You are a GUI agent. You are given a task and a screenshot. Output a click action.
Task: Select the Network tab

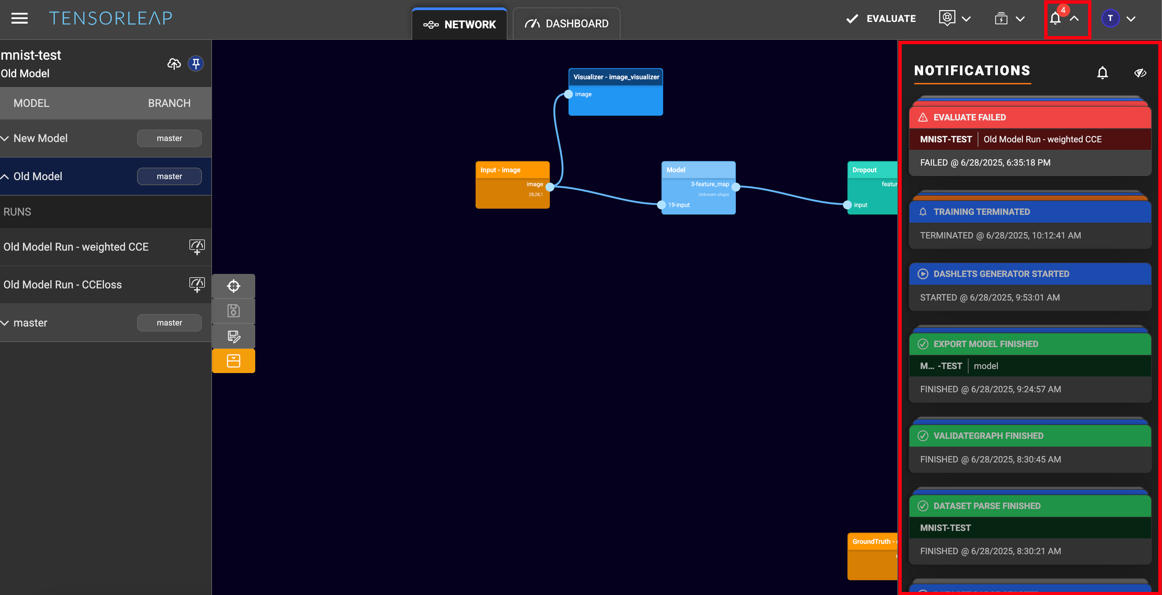pyautogui.click(x=459, y=24)
